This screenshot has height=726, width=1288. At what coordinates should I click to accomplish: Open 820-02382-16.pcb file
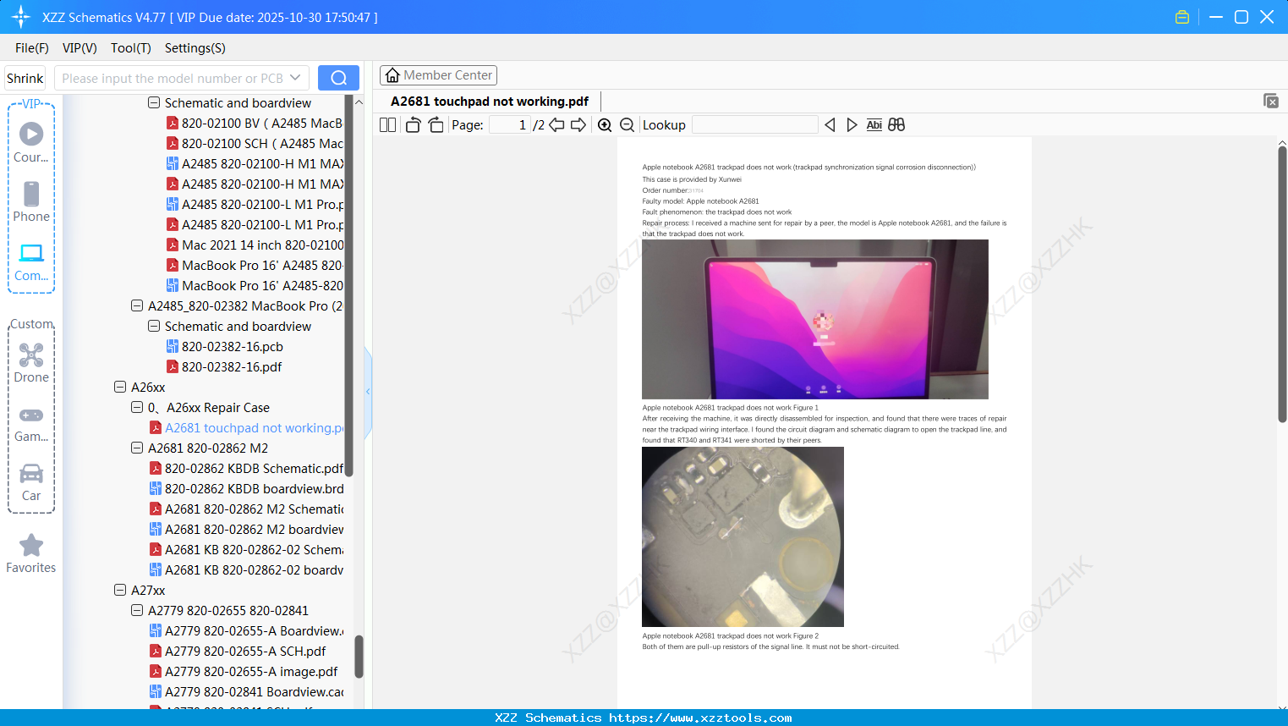coord(224,346)
